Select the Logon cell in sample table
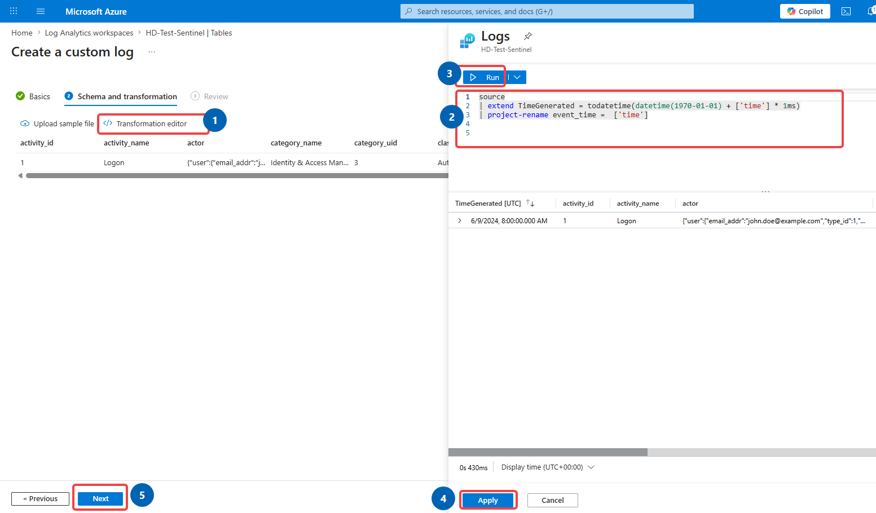 click(114, 162)
